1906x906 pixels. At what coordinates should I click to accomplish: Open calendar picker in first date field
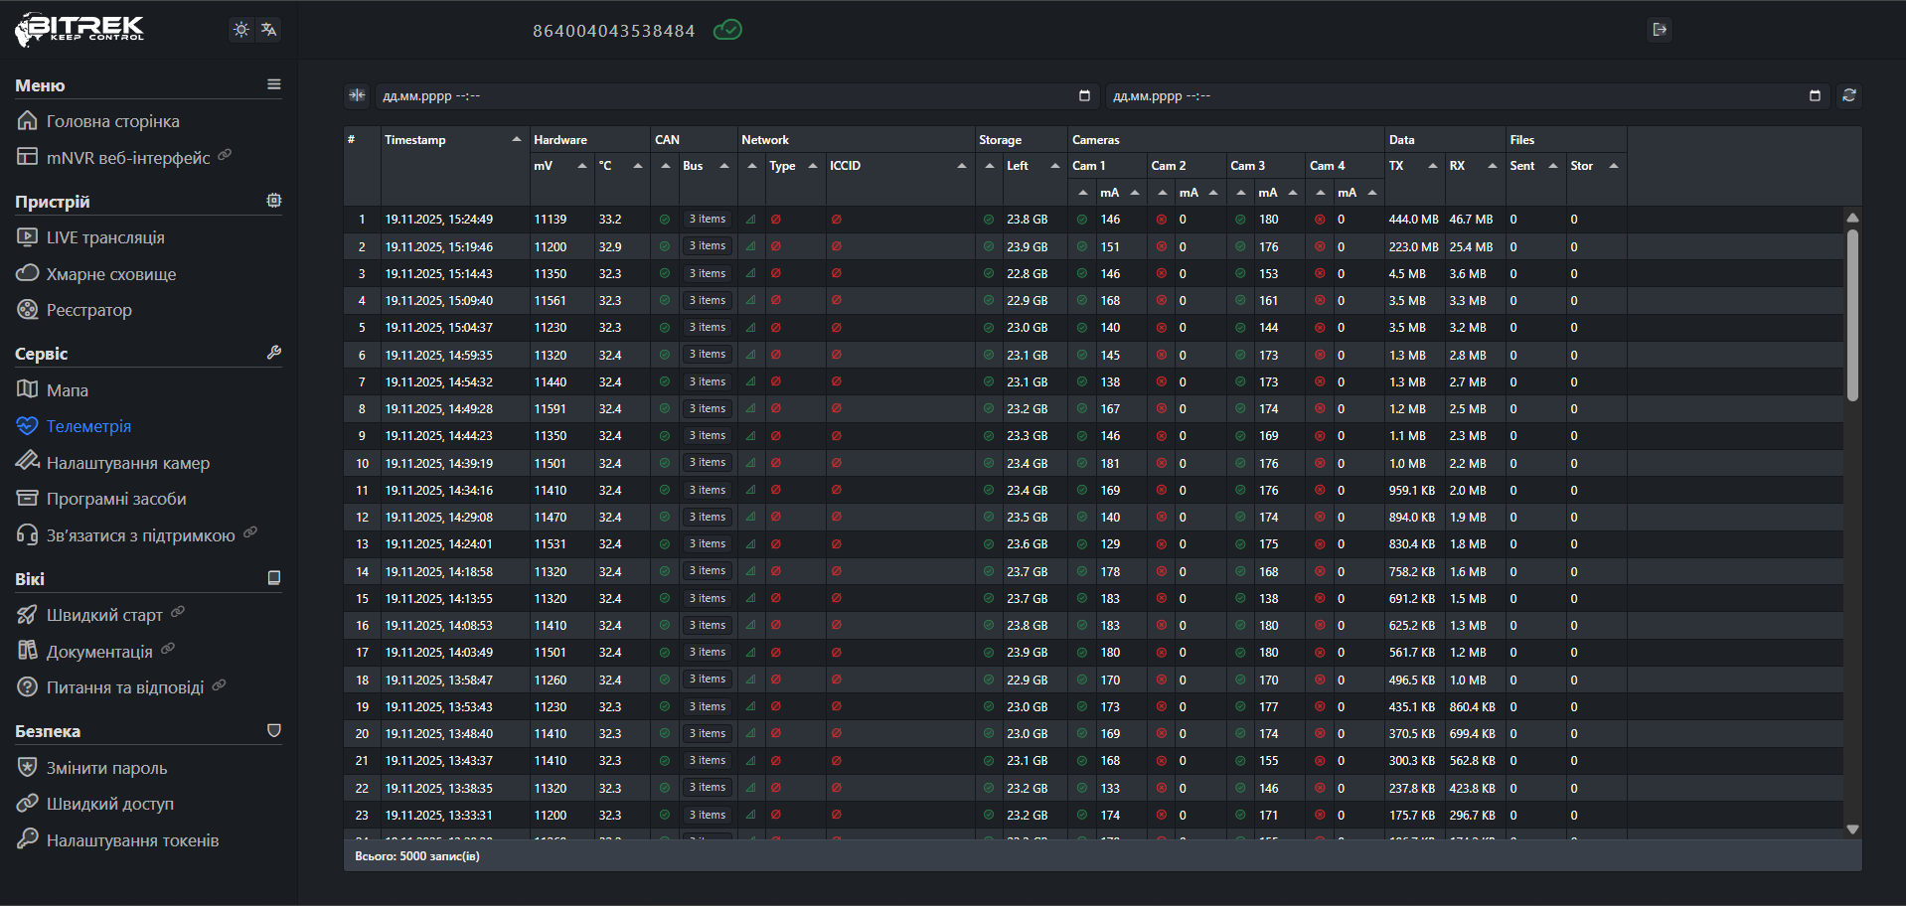coord(1084,95)
